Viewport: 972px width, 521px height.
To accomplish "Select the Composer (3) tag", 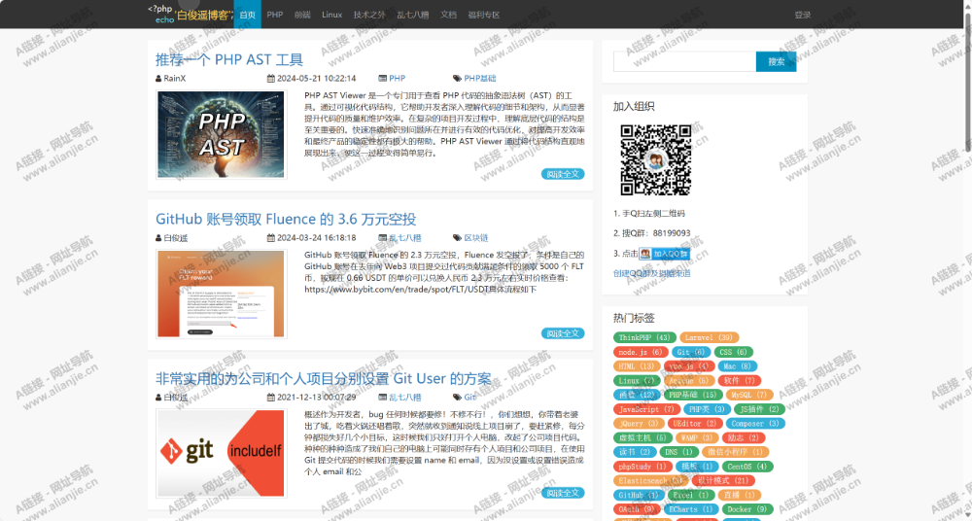I will 754,423.
